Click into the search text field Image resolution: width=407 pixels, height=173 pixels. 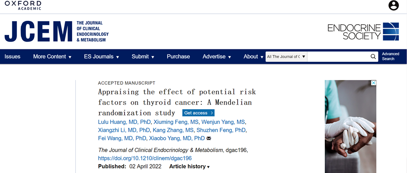(x=338, y=56)
